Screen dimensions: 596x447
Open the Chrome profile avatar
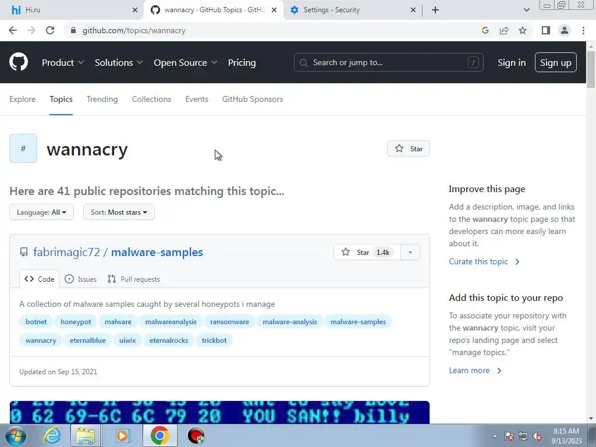click(565, 30)
